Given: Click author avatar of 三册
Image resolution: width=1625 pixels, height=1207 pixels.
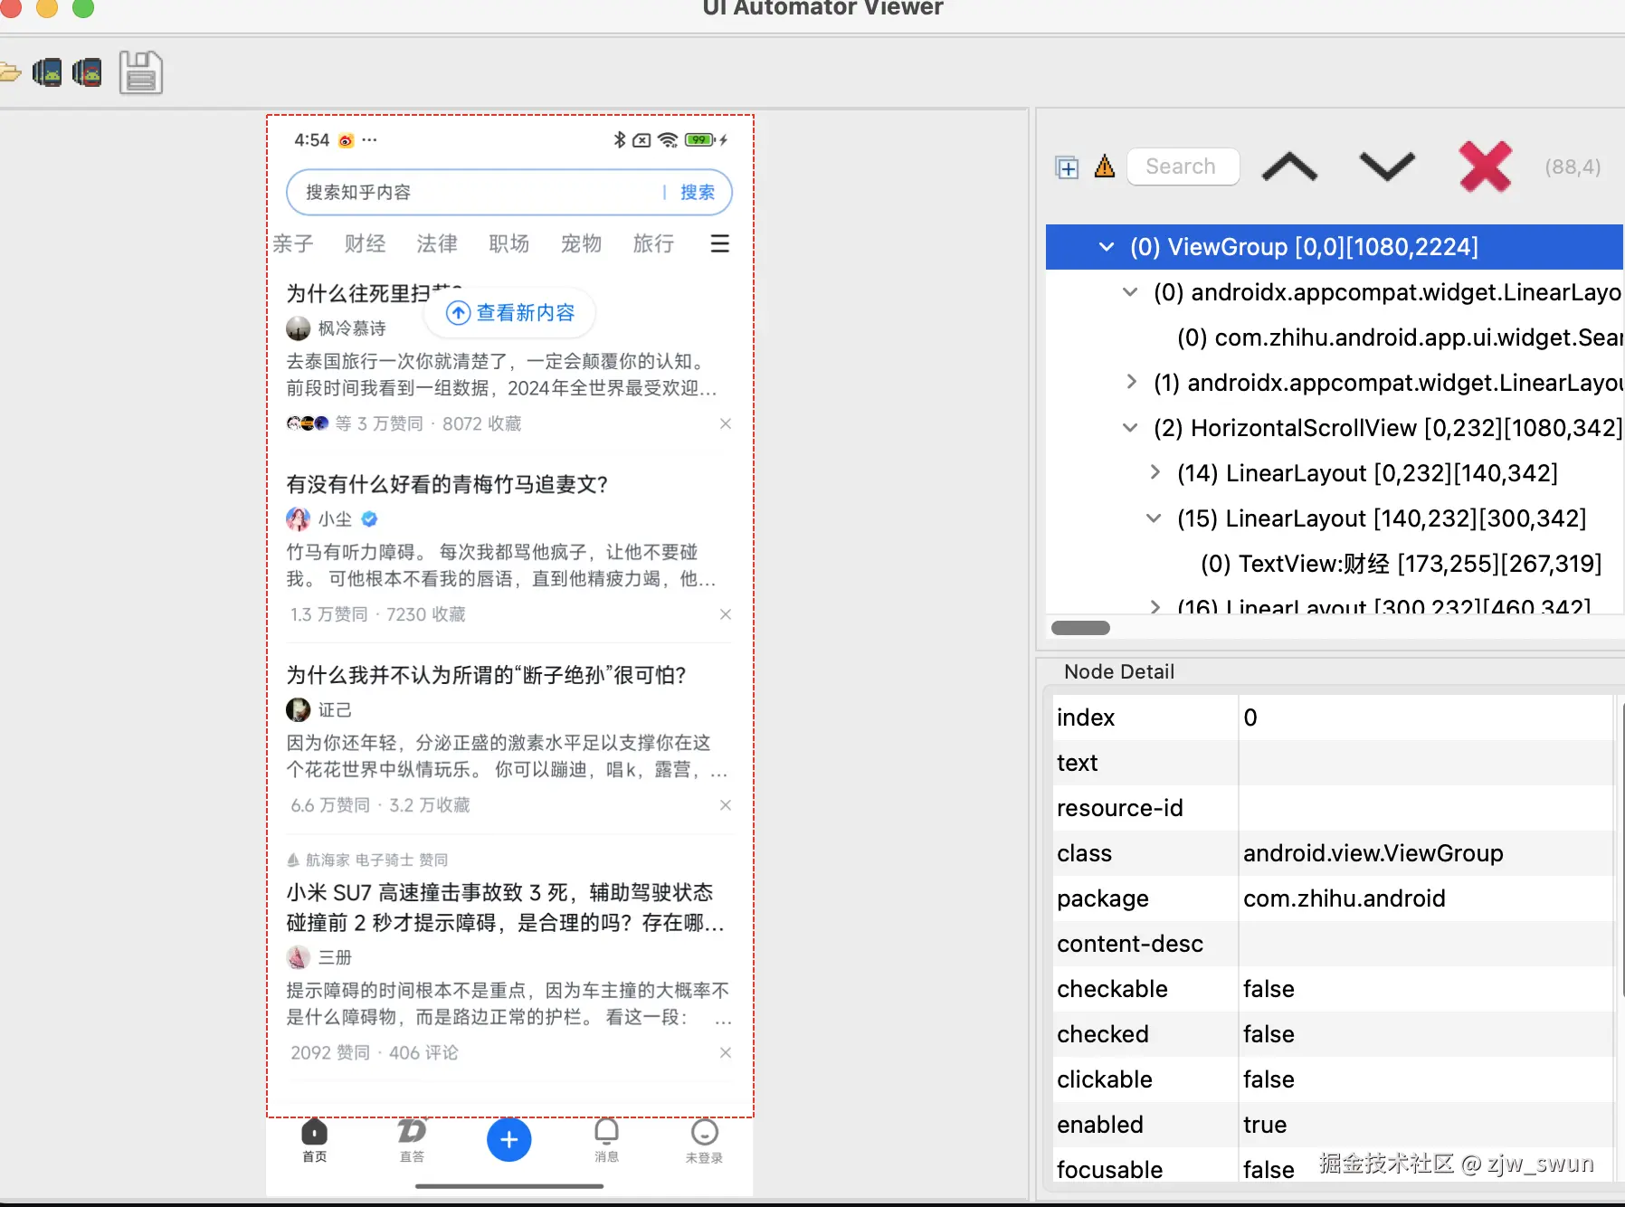Looking at the screenshot, I should pos(298,956).
